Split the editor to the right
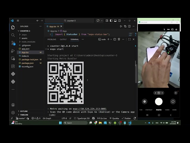The width and height of the screenshot is (190, 143). click(x=129, y=26)
